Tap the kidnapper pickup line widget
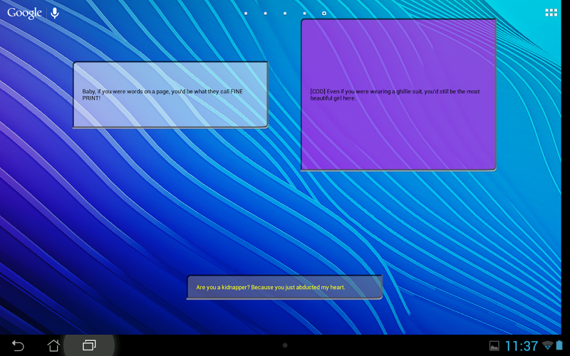 tap(284, 287)
